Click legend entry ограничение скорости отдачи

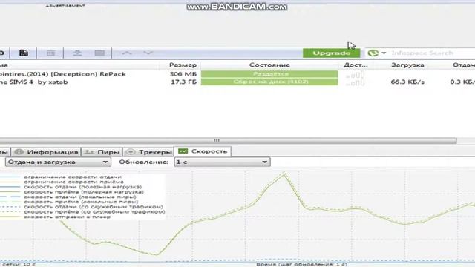coord(73,177)
